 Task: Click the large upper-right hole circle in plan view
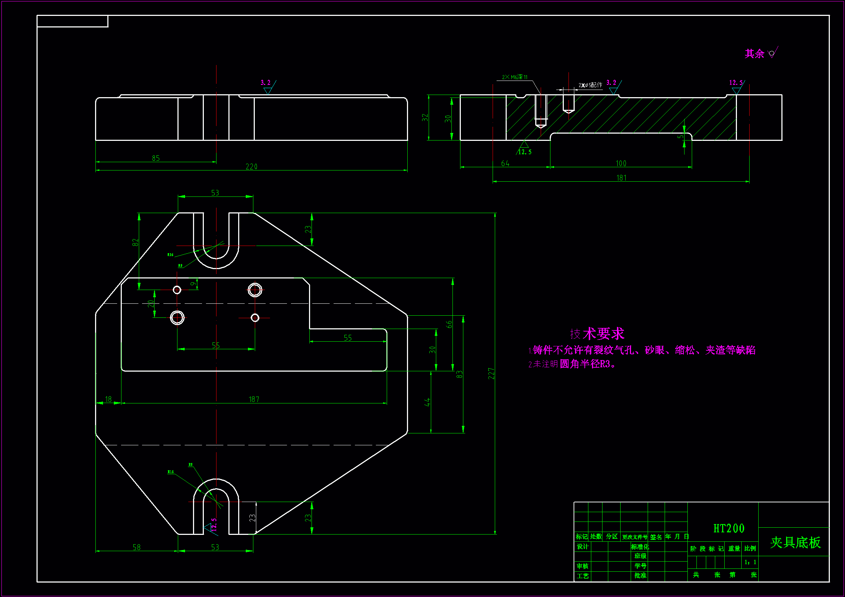(255, 290)
